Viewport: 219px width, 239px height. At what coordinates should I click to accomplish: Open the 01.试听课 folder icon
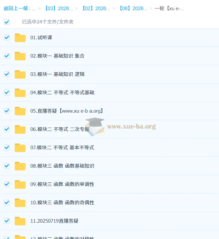20,38
